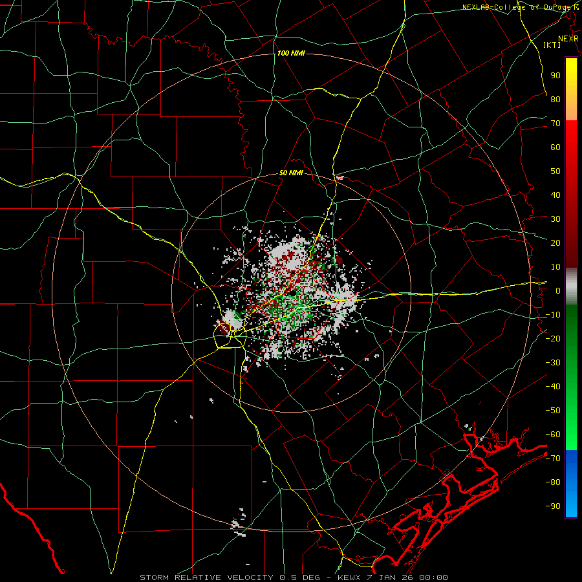Click the '-20' value on the velocity scale
582x582 pixels.
(553, 339)
